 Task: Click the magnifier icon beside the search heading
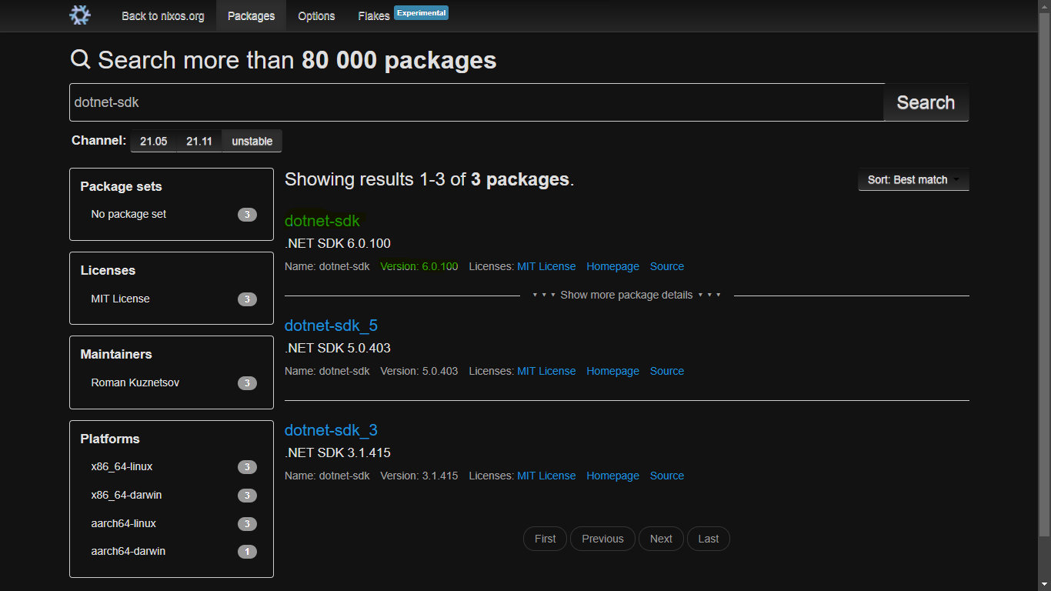(80, 59)
